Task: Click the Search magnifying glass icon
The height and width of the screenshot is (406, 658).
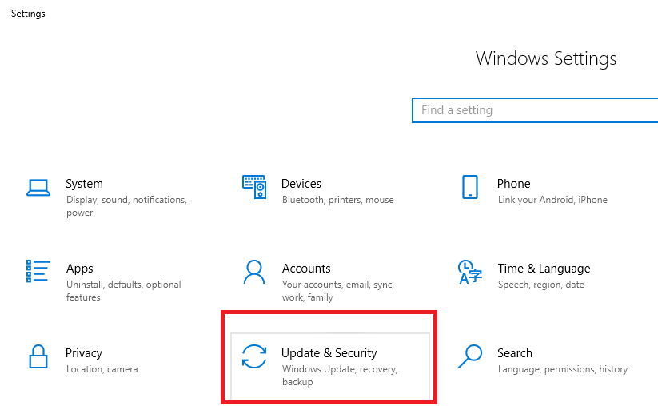Action: (470, 356)
